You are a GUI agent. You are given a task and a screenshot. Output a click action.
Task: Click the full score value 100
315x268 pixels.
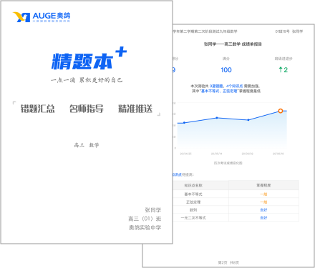(226, 70)
